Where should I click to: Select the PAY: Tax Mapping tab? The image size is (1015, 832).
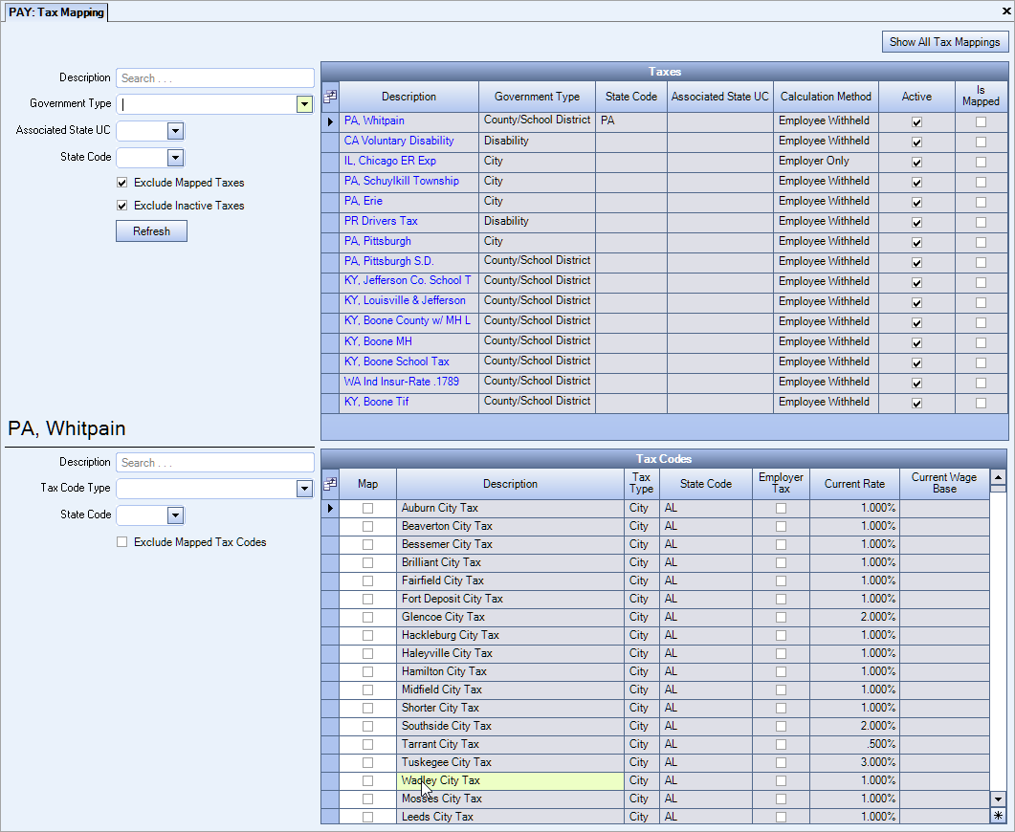pos(55,12)
